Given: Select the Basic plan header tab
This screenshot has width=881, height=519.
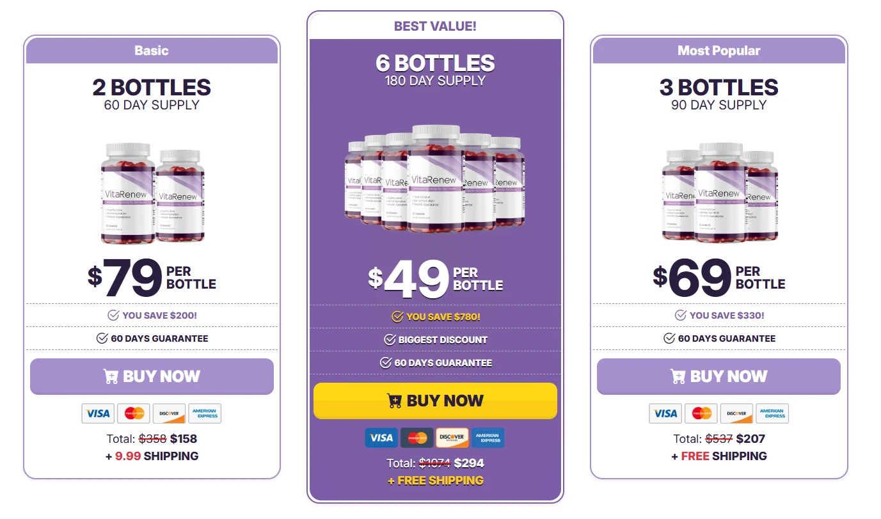Looking at the screenshot, I should click(152, 51).
